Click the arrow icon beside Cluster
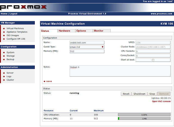Image resolution: width=174 pixels, height=127 pixels. pos(4,80)
